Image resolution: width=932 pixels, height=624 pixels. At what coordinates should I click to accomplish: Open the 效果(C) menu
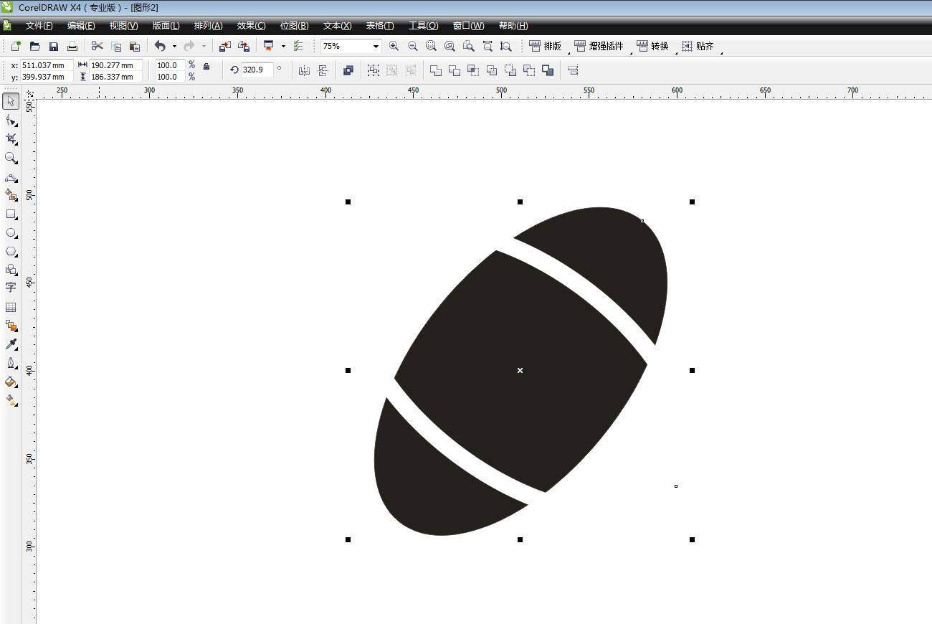point(251,26)
